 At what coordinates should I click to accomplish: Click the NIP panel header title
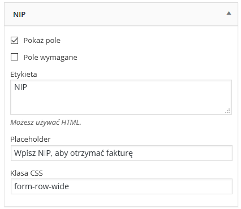tap(19, 15)
